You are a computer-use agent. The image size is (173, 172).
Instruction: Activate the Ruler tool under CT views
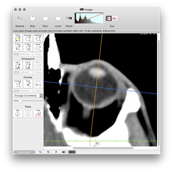(38, 47)
